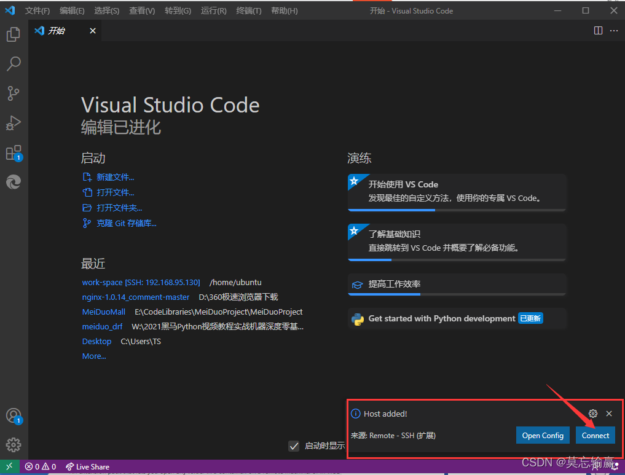Open the 文件(F) menu
Viewport: 625px width, 475px height.
pyautogui.click(x=37, y=11)
